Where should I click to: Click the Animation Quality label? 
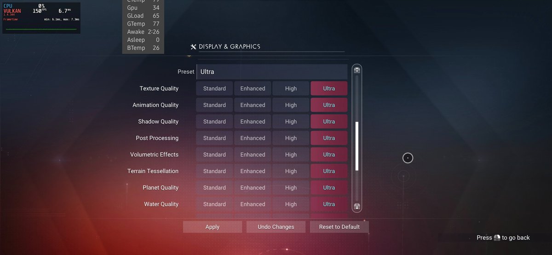tap(155, 105)
